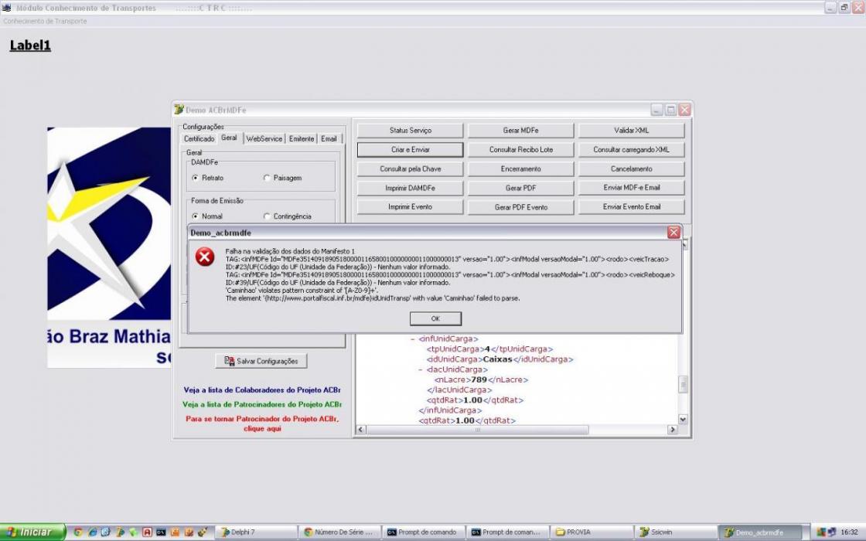Click Gerar PDF Evento button
The image size is (866, 541).
[521, 207]
